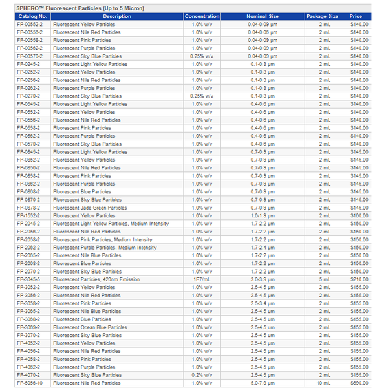This screenshot has width=388, height=388.
Task: Click the Nominal Size column header
Action: coord(263,16)
